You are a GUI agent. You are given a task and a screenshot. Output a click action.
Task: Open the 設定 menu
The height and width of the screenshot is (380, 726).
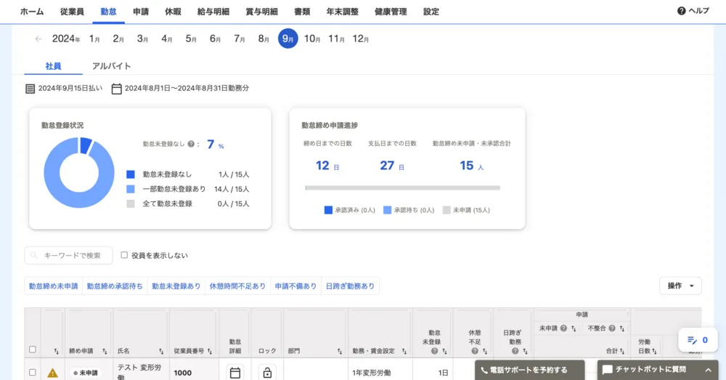[431, 12]
